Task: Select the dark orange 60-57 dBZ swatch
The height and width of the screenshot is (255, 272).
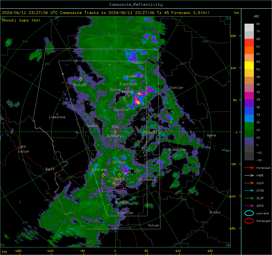Action: pyautogui.click(x=249, y=50)
